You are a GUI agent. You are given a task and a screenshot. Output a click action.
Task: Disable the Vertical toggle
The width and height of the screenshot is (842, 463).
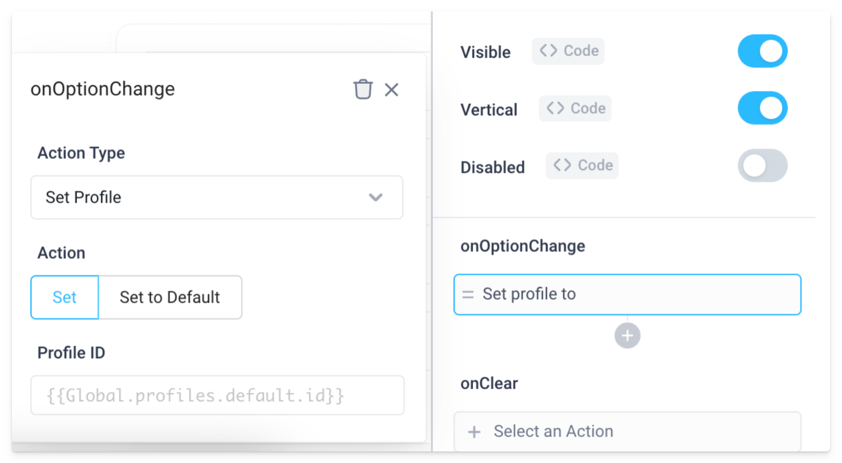[x=763, y=108]
